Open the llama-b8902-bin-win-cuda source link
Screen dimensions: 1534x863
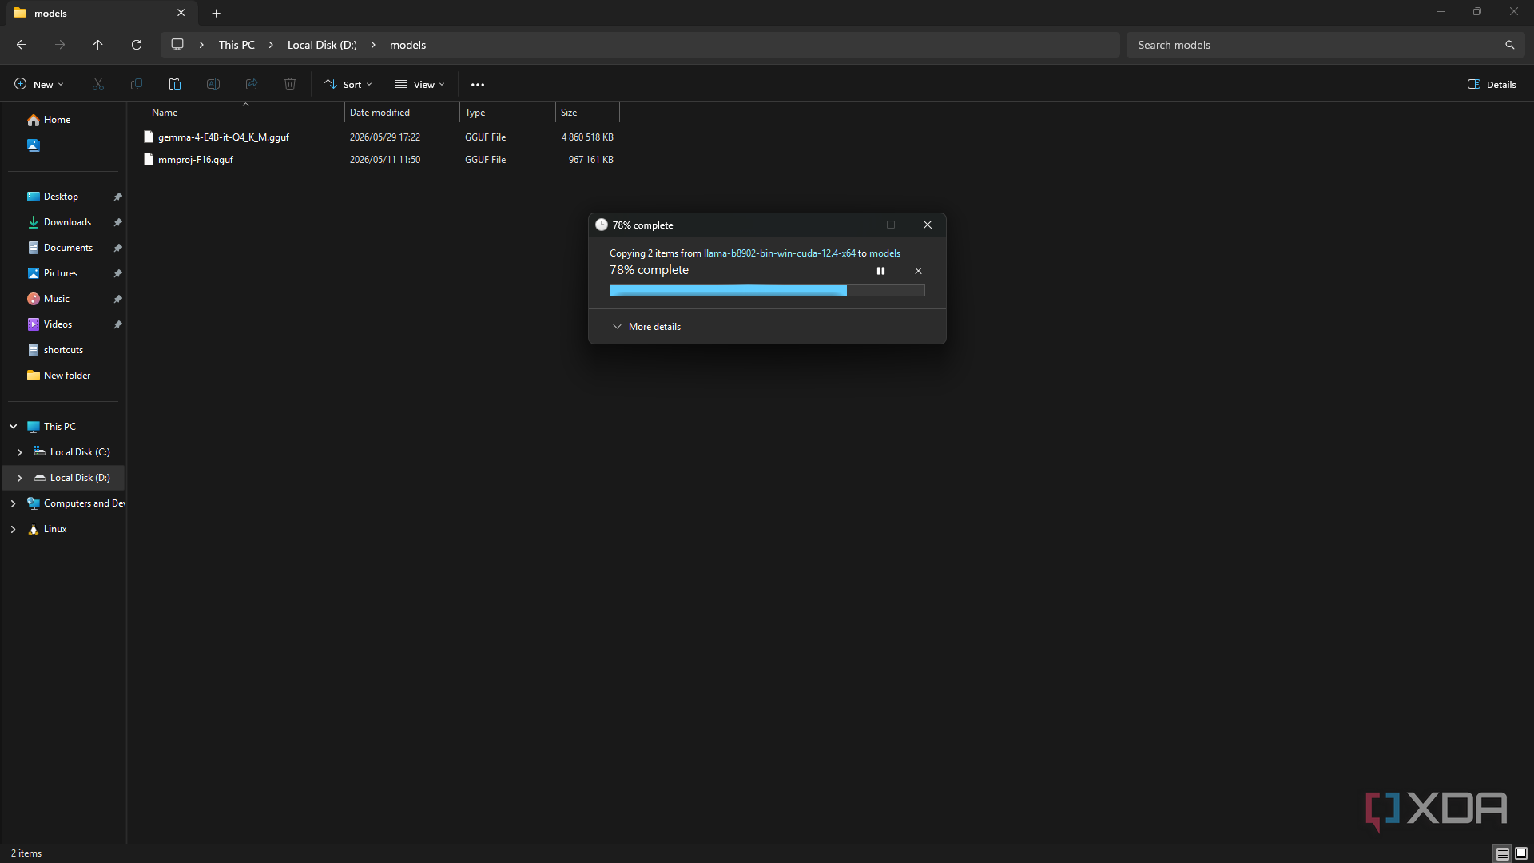click(779, 253)
